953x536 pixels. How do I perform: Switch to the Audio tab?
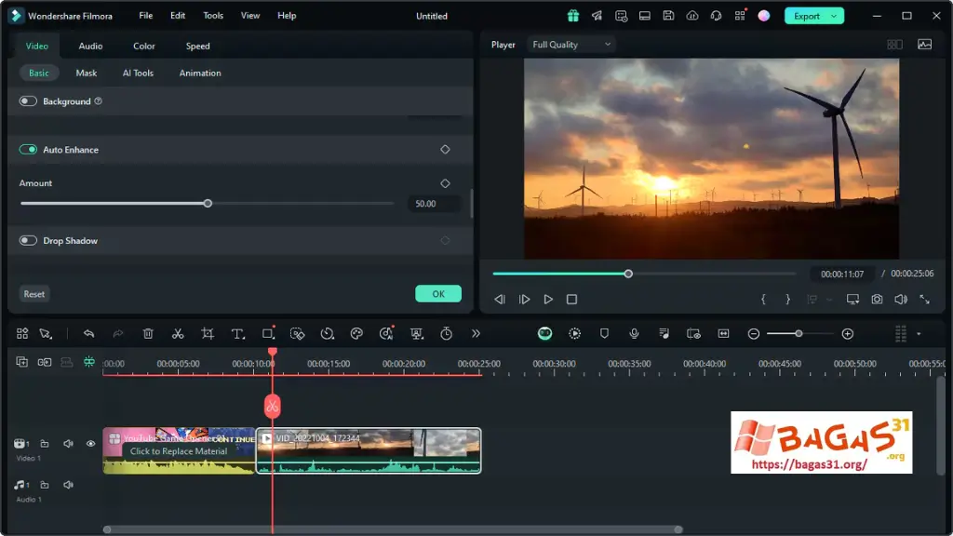click(x=90, y=45)
